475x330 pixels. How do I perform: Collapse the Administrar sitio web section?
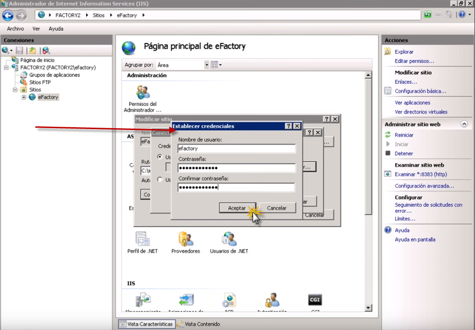tap(464, 124)
